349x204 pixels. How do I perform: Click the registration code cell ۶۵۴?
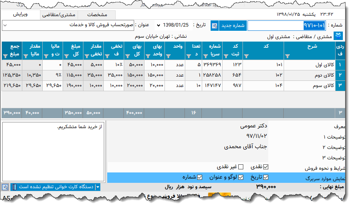tap(233, 75)
